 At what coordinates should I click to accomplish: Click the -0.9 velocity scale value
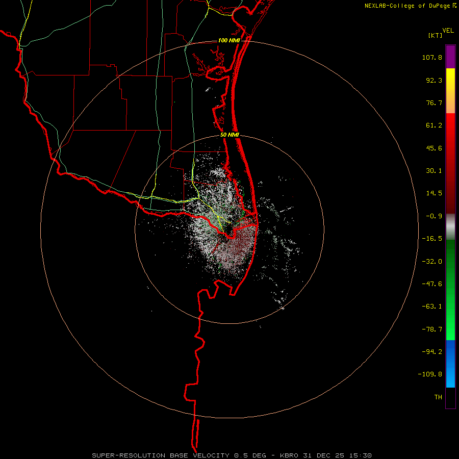click(x=434, y=216)
